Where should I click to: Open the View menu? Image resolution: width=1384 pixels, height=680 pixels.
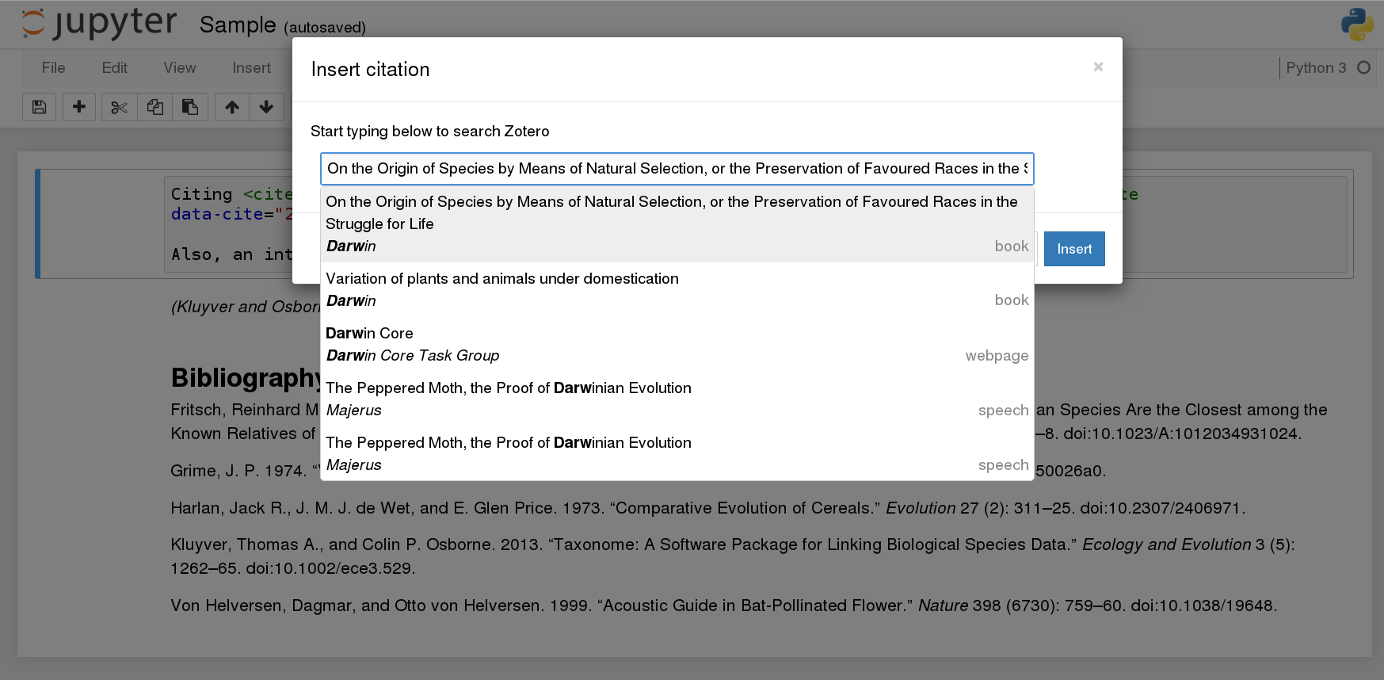click(179, 68)
